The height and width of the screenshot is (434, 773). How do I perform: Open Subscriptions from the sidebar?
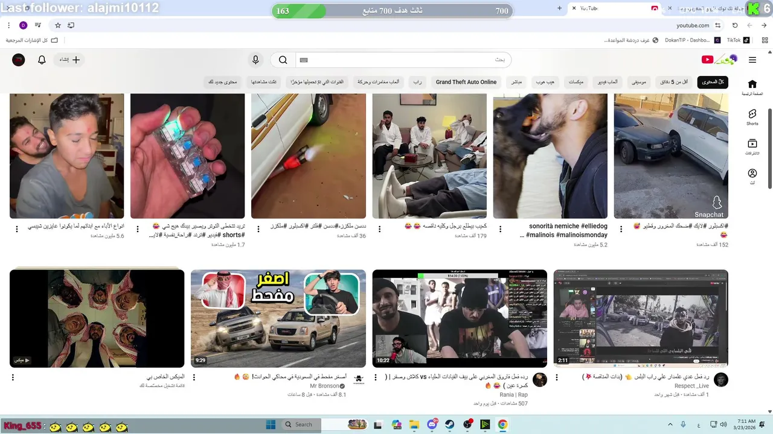752,147
